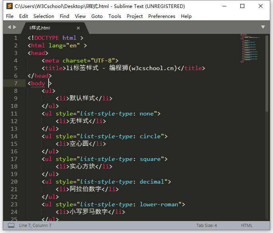273x233 pixels.
Task: Open the tab list dropdown arrow
Action: (x=263, y=27)
